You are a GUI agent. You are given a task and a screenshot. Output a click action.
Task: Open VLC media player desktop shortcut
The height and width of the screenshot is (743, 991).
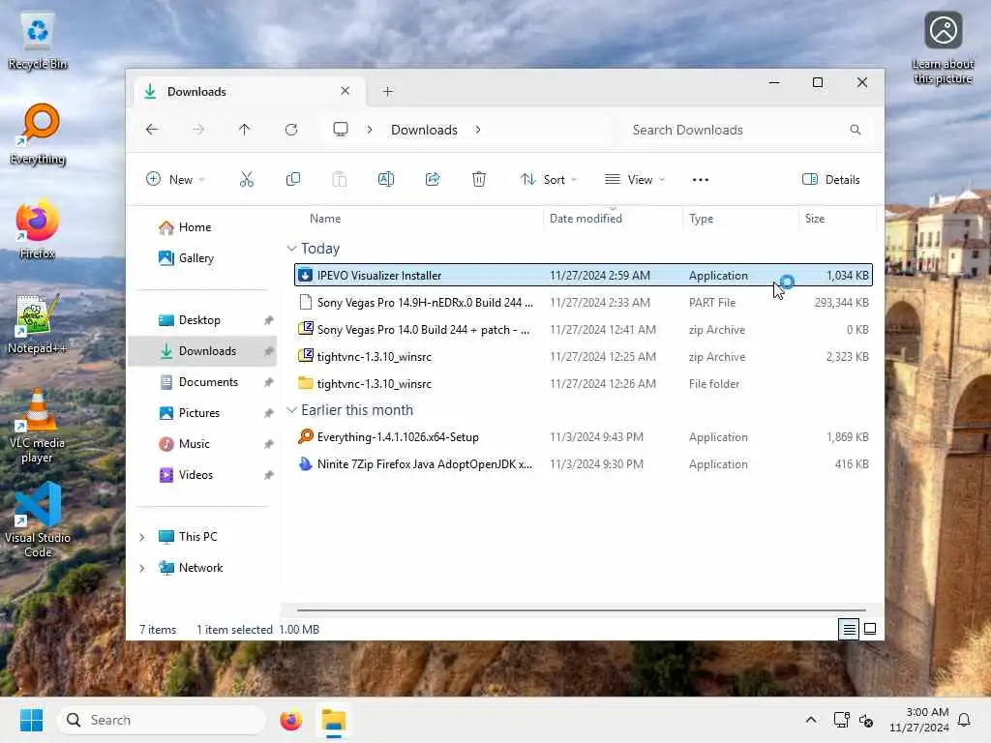point(38,426)
